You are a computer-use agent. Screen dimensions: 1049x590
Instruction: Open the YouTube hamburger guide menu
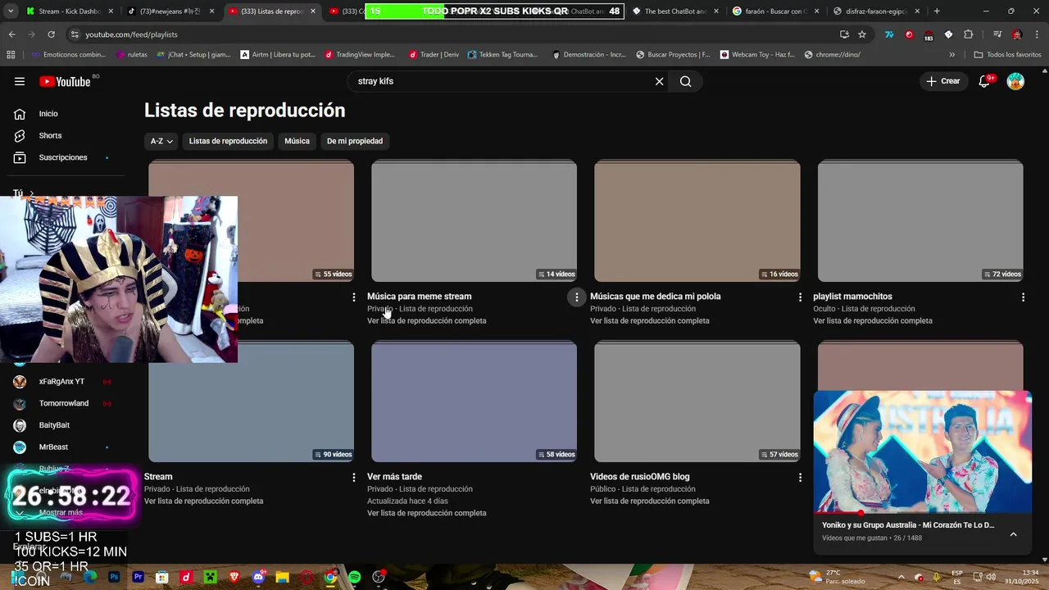point(20,81)
